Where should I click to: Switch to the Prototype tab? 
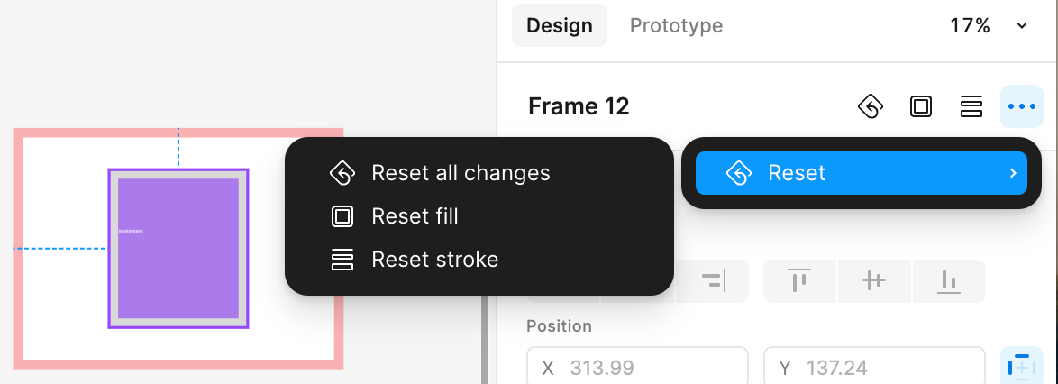click(x=676, y=25)
